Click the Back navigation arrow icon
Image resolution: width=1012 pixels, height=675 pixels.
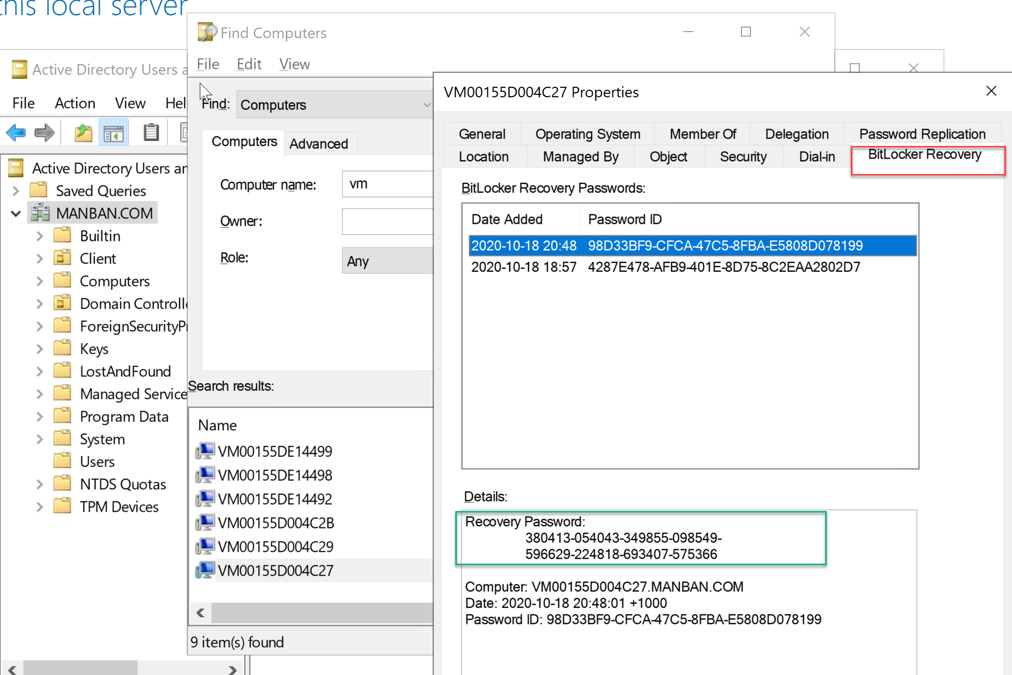[16, 132]
